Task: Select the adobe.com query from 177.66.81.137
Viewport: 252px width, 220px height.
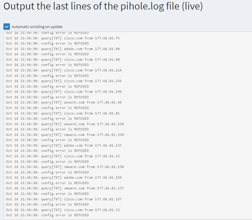Action: click(x=64, y=145)
